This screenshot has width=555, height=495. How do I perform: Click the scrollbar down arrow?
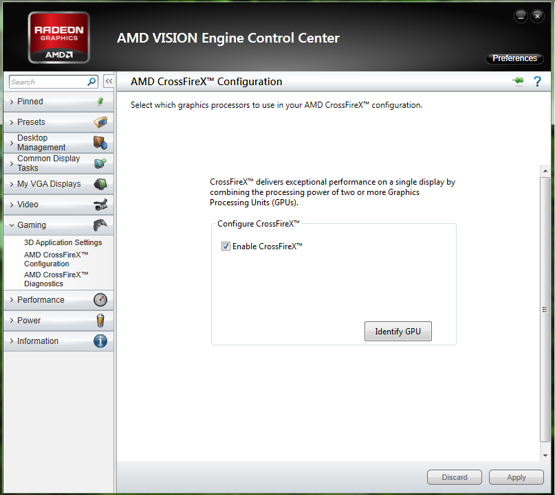(545, 455)
